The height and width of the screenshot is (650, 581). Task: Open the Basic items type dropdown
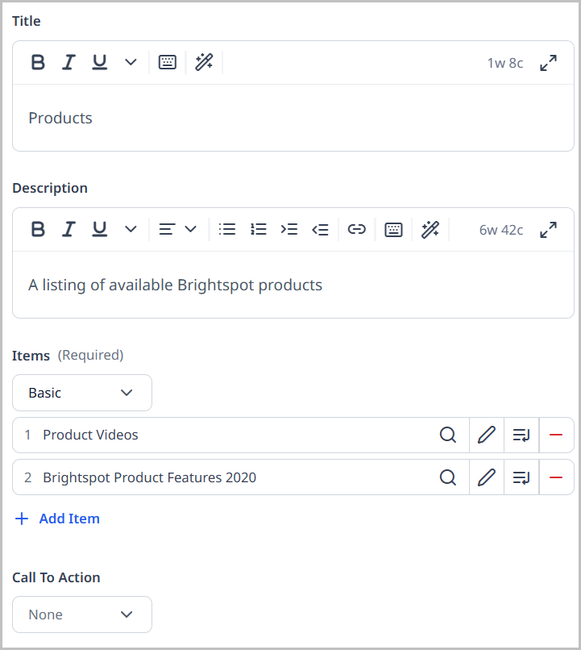point(81,393)
